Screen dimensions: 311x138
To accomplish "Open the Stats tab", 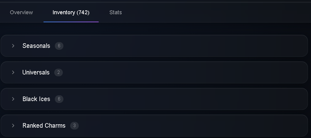I will point(116,12).
